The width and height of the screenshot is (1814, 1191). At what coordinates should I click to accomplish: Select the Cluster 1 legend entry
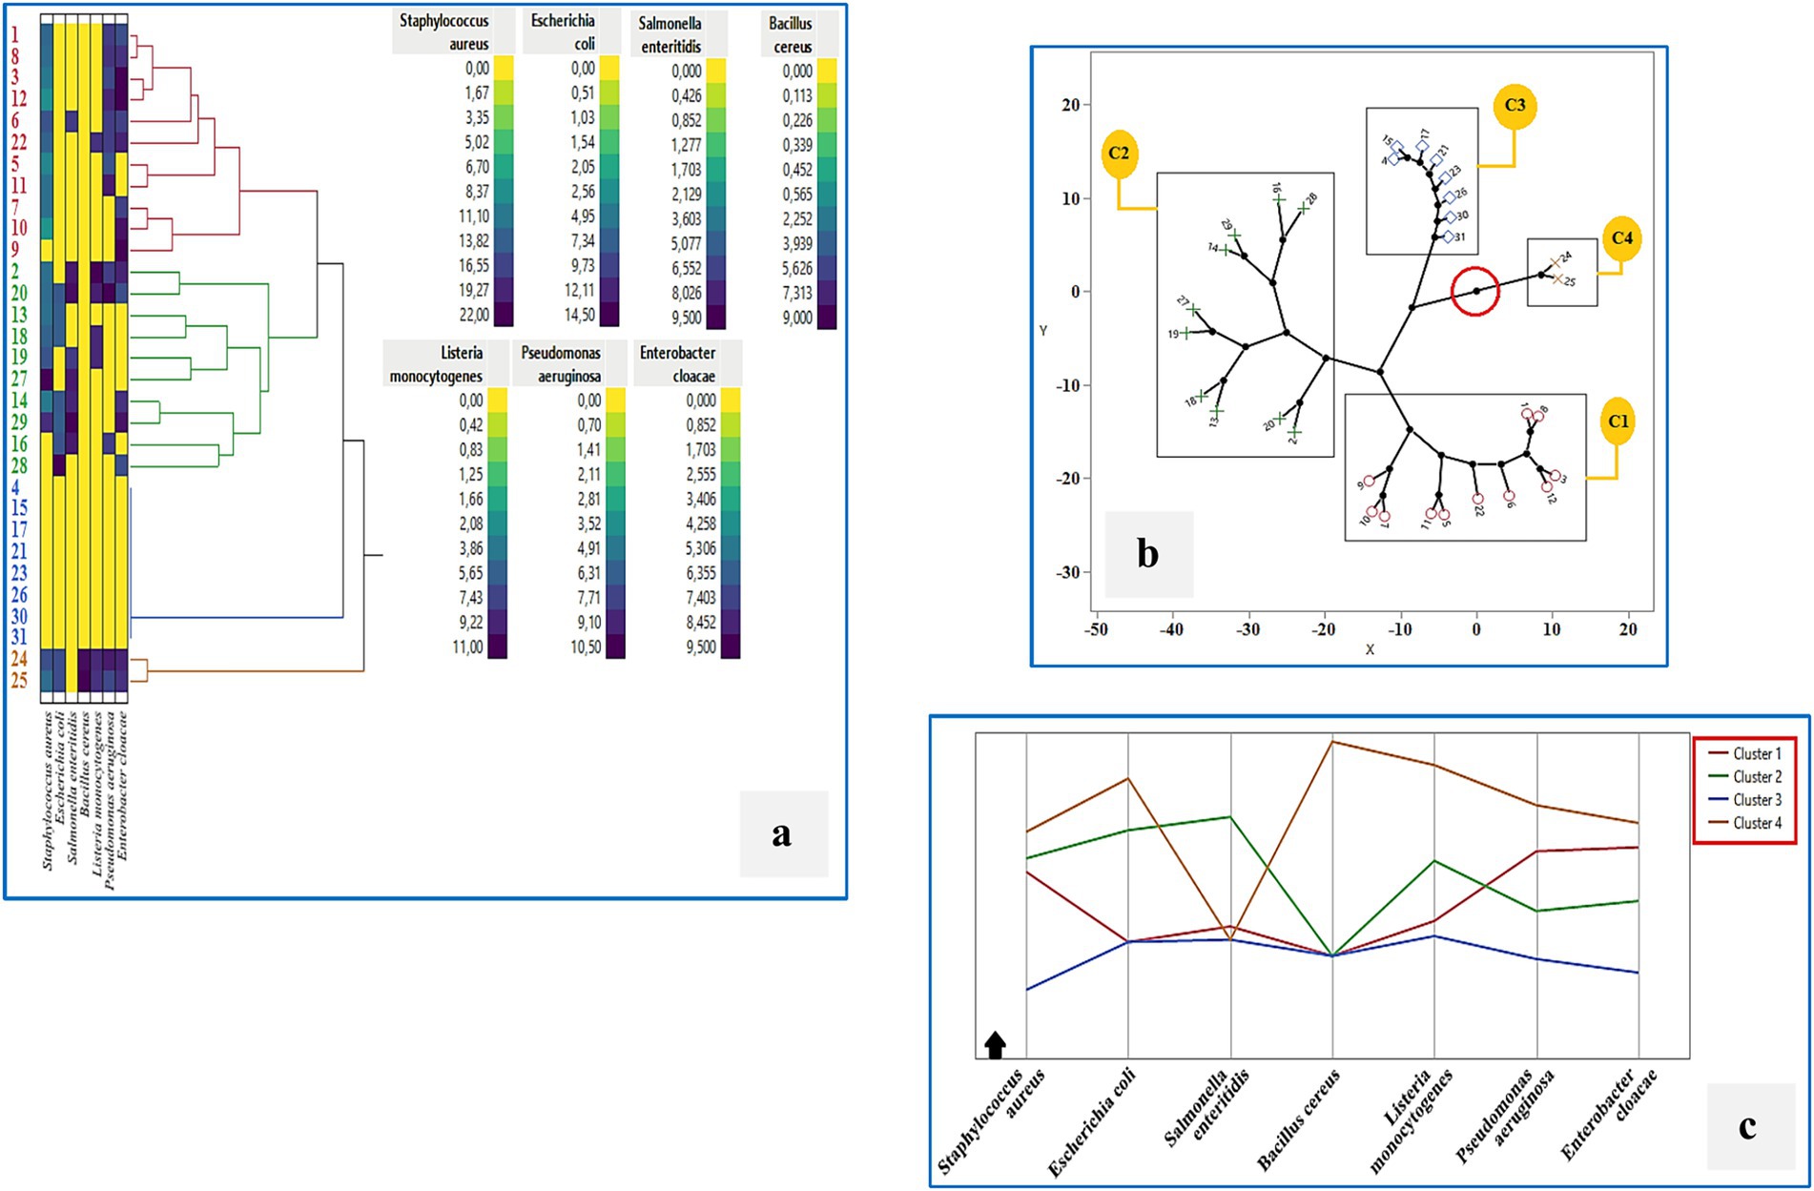pyautogui.click(x=1745, y=753)
